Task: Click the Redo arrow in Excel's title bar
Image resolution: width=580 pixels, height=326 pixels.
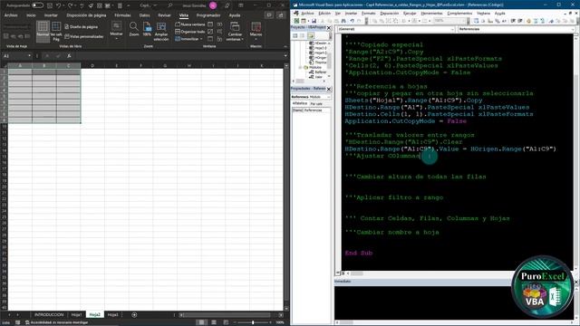Action: pyautogui.click(x=71, y=5)
